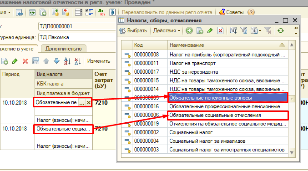Refresh the list with green arrows icon
The height and width of the screenshot is (171, 308).
pos(281,30)
